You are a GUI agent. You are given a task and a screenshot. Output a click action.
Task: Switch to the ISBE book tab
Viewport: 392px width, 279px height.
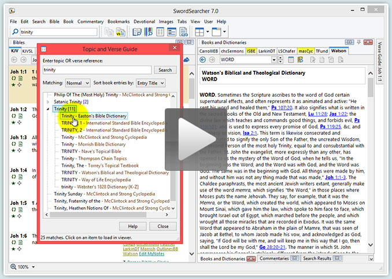251,51
